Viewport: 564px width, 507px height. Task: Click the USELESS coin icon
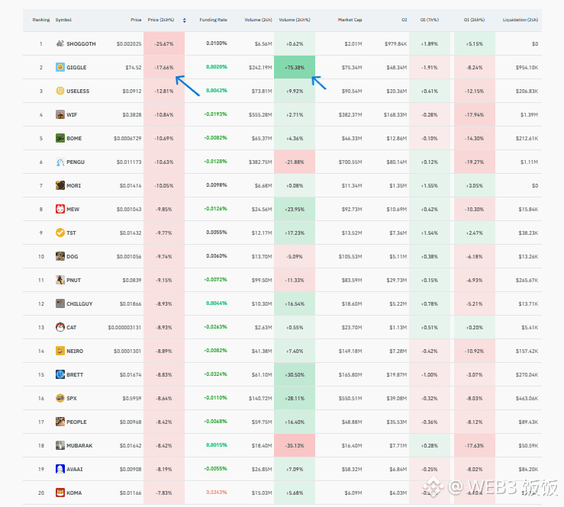point(60,91)
